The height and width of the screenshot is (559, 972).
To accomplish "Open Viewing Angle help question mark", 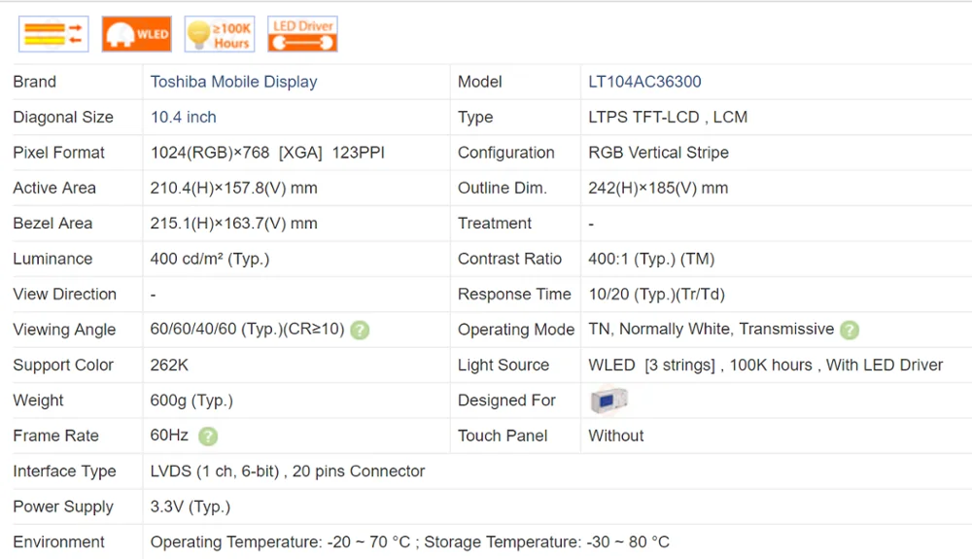I will [x=360, y=331].
